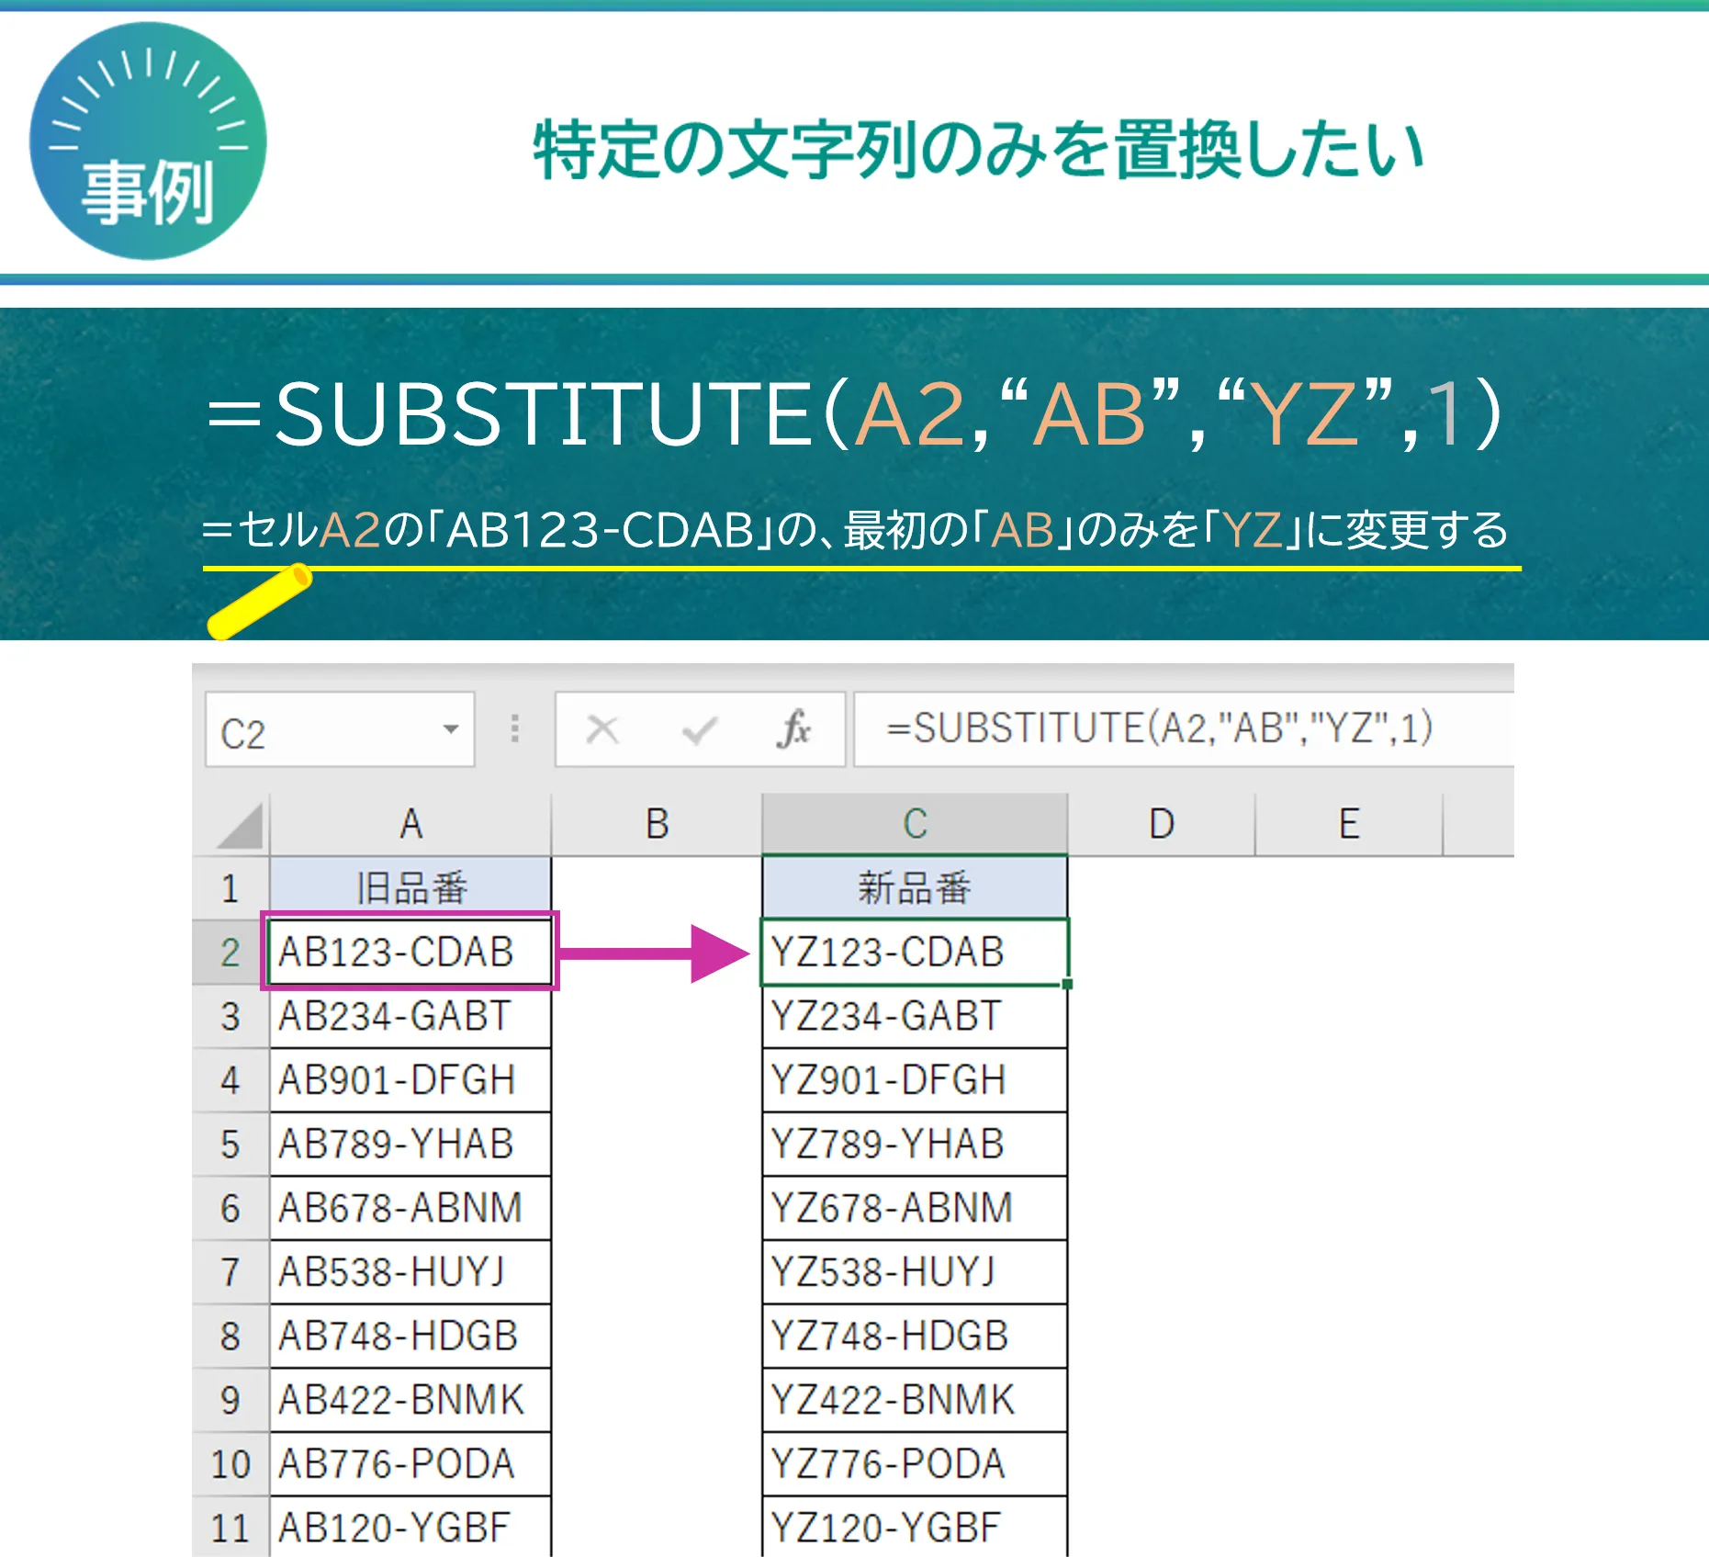Click the 旧品番 header cell
Screen dimensions: 1709x1557
(x=410, y=888)
